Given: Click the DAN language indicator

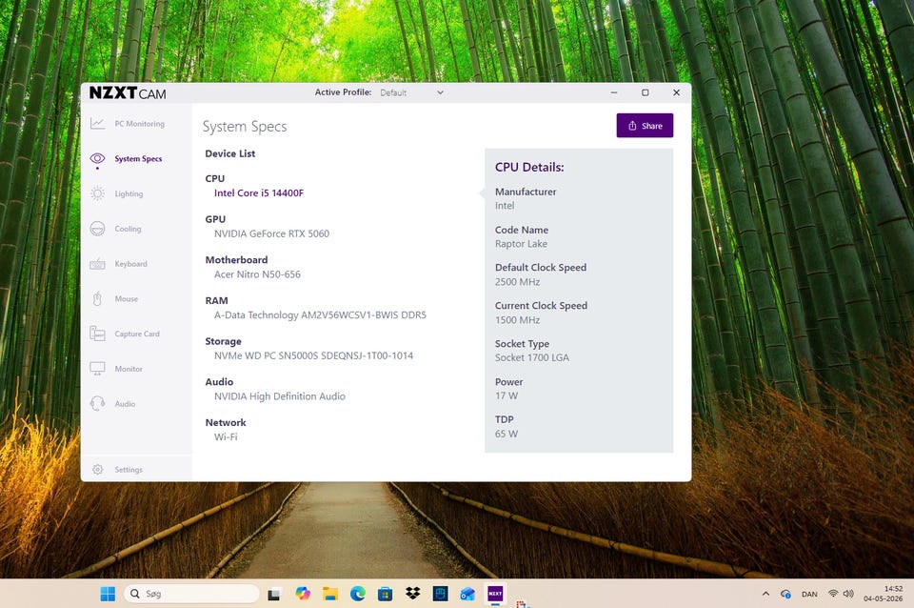Looking at the screenshot, I should [809, 594].
